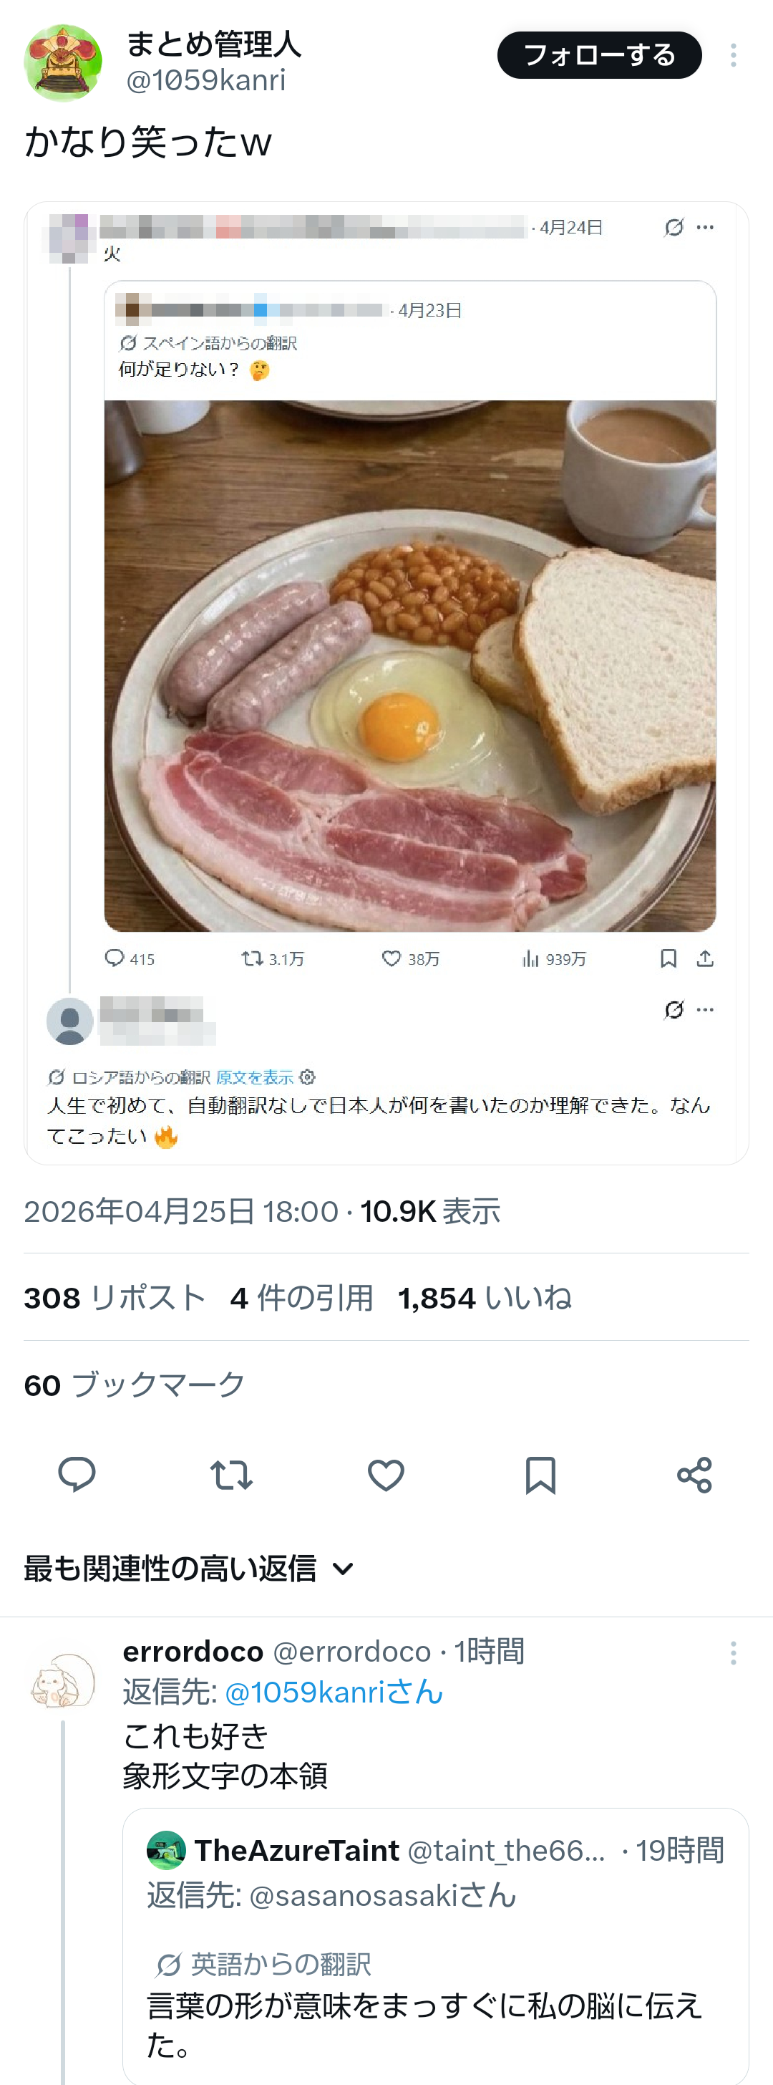The width and height of the screenshot is (773, 2085).
Task: Like the post with the heart icon
Action: (386, 1475)
